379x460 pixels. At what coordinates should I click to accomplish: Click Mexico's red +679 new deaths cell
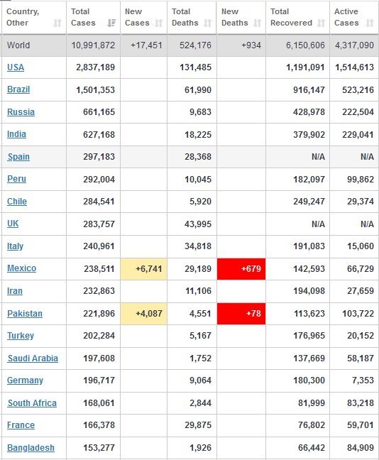(x=241, y=269)
